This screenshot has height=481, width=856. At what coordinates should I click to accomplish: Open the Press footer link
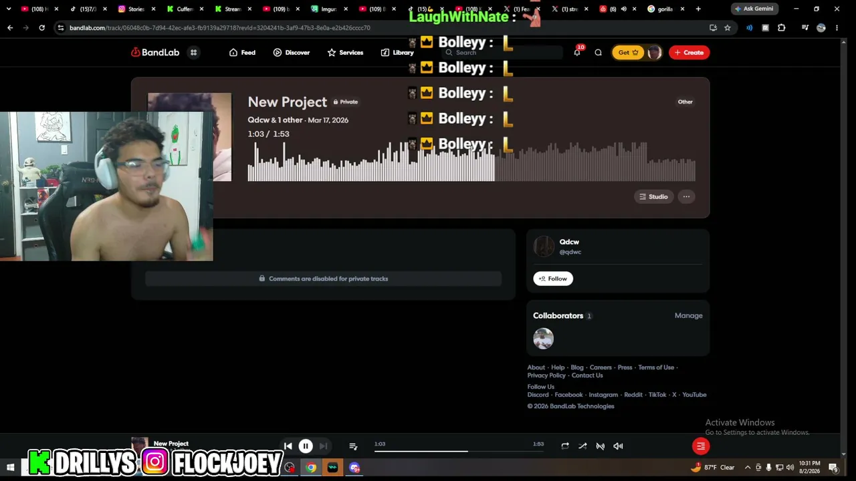coord(625,367)
